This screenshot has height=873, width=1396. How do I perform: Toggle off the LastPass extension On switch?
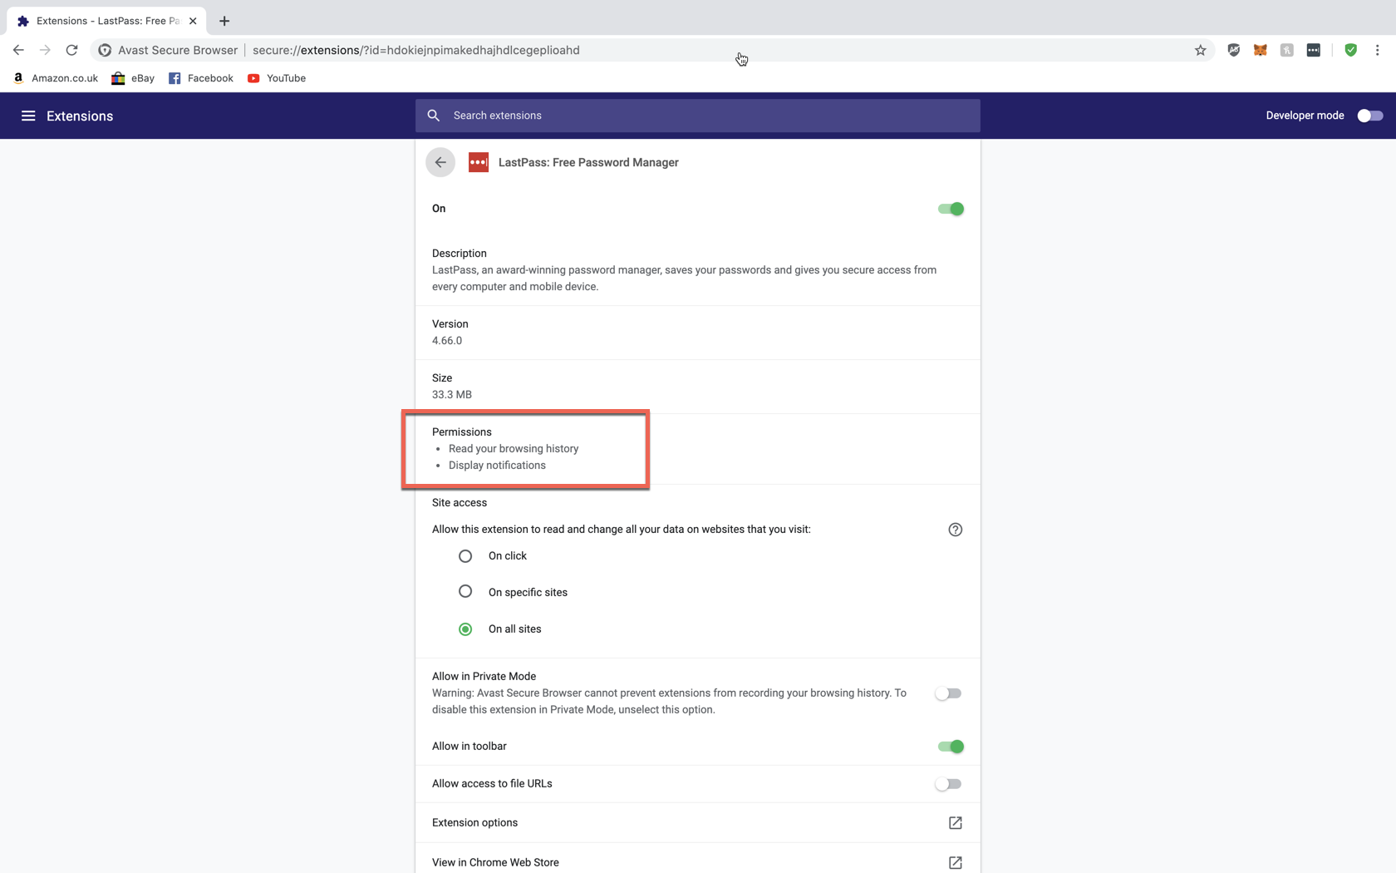(951, 209)
